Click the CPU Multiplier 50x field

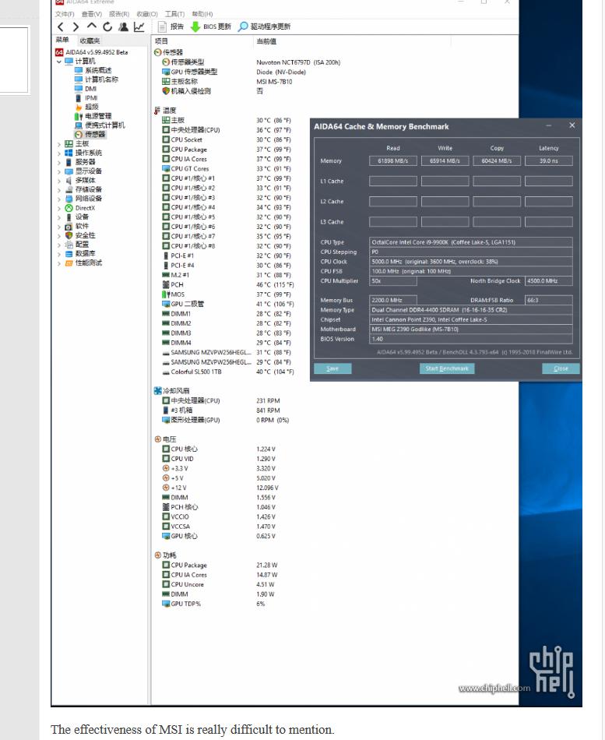tap(393, 281)
